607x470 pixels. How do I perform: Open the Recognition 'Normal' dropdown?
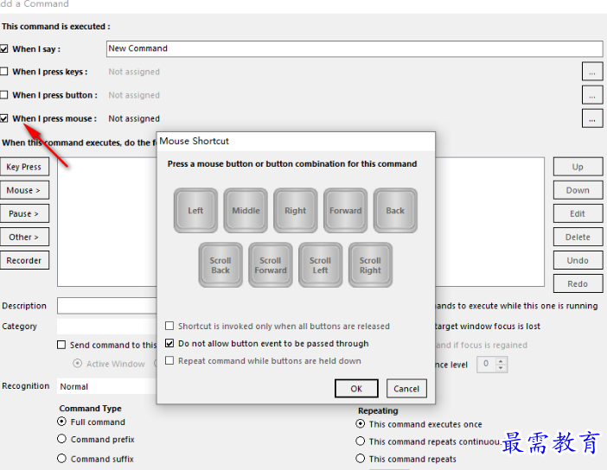(107, 386)
